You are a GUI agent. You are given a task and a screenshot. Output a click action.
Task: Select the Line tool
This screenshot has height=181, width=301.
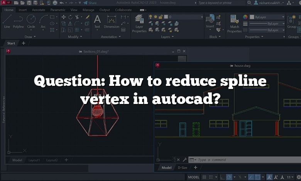coord(7,22)
